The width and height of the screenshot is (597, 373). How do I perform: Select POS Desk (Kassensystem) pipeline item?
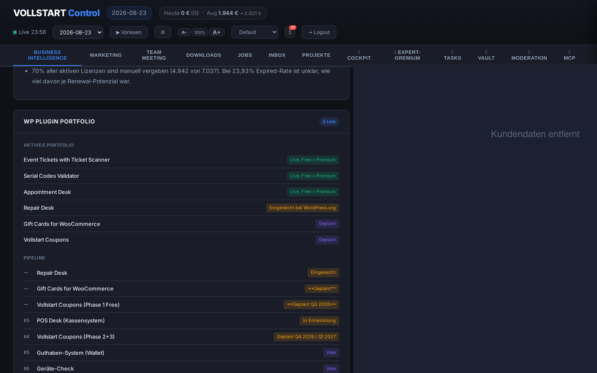click(181, 321)
